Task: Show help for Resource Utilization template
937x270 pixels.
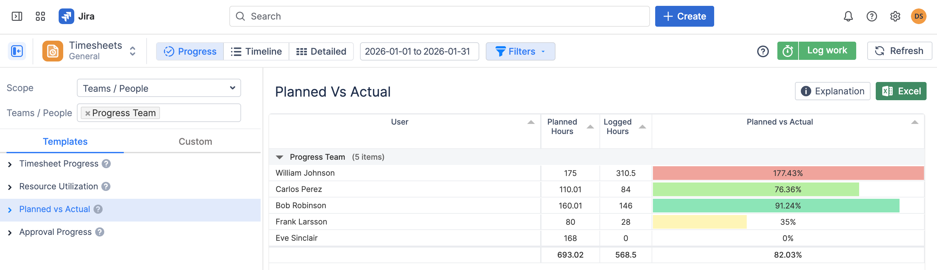Action: (x=106, y=186)
